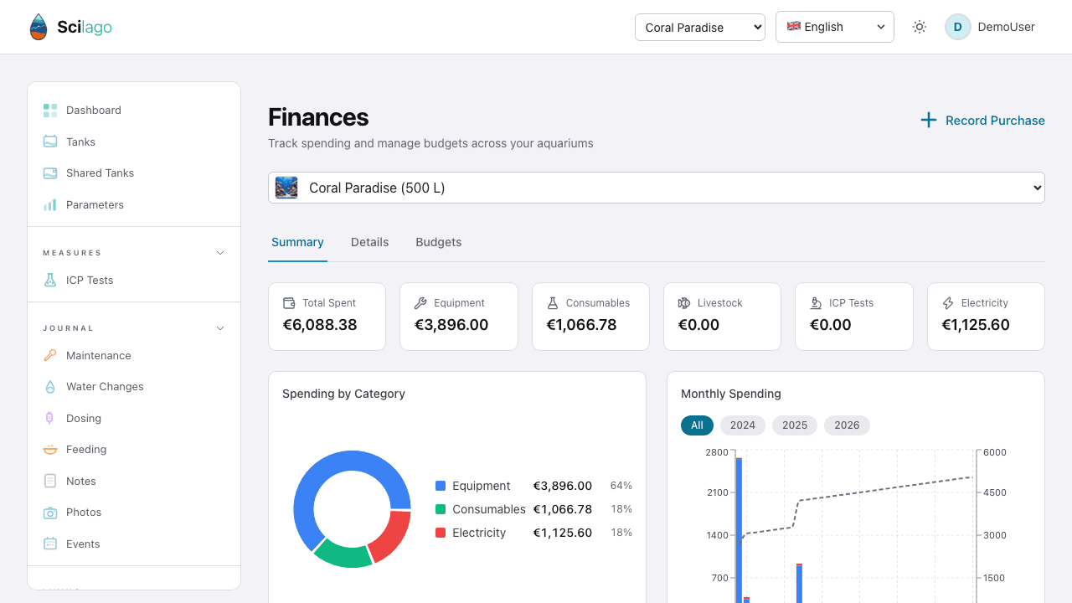Switch to the Details tab
This screenshot has width=1072, height=603.
369,242
